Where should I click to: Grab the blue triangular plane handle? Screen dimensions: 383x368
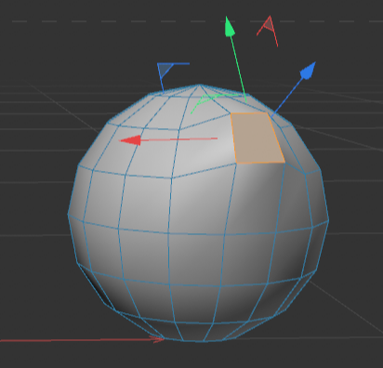[165, 71]
